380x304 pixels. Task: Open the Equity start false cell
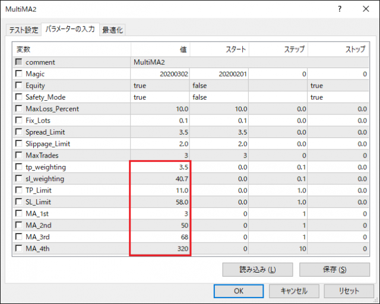pos(219,85)
